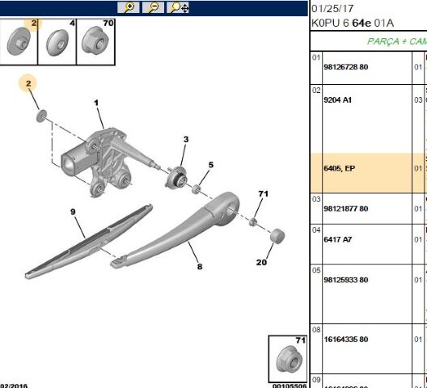Click row index 01 in parts table
427x388 pixels.
tap(316, 57)
